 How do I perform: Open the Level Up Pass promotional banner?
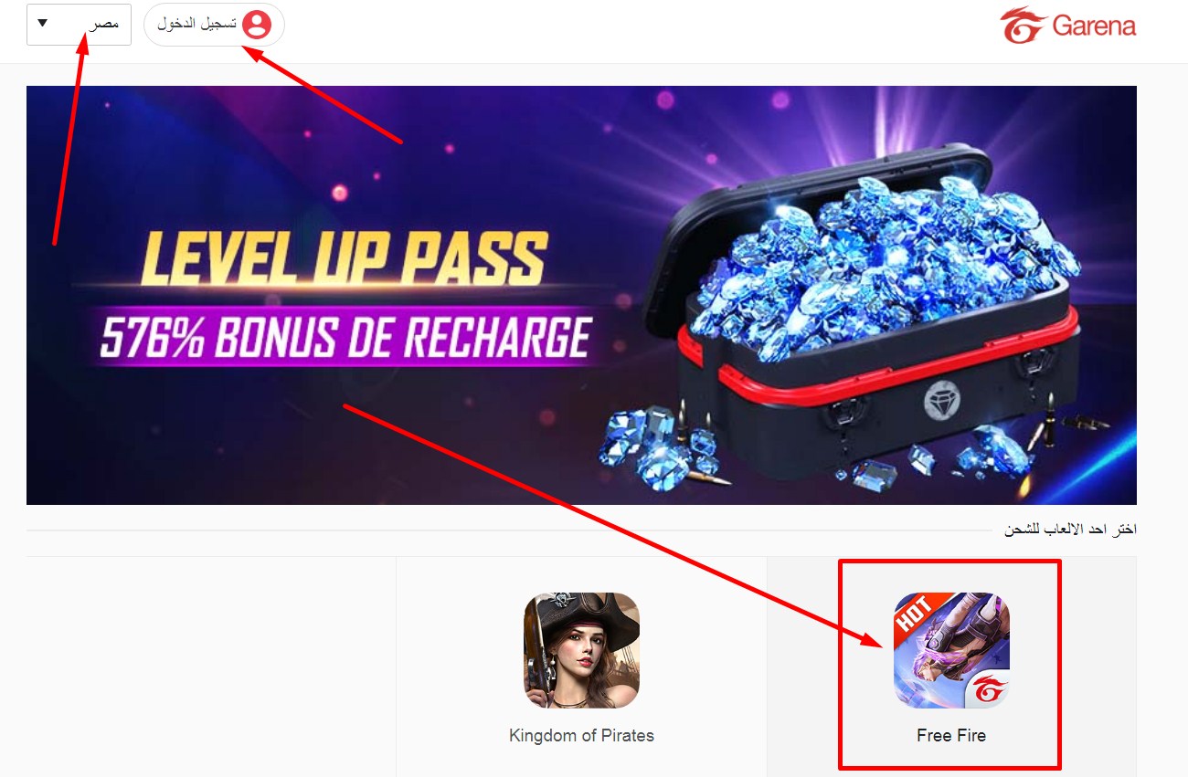581,295
